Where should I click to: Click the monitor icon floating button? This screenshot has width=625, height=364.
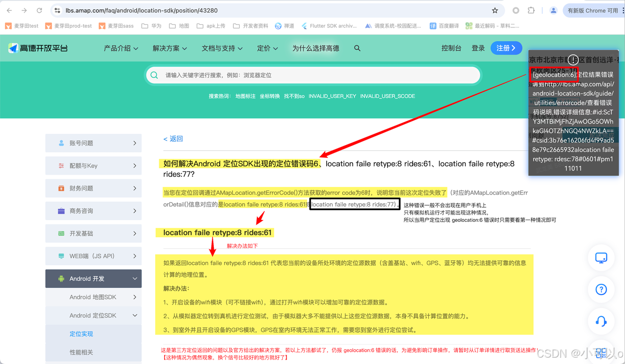601,258
